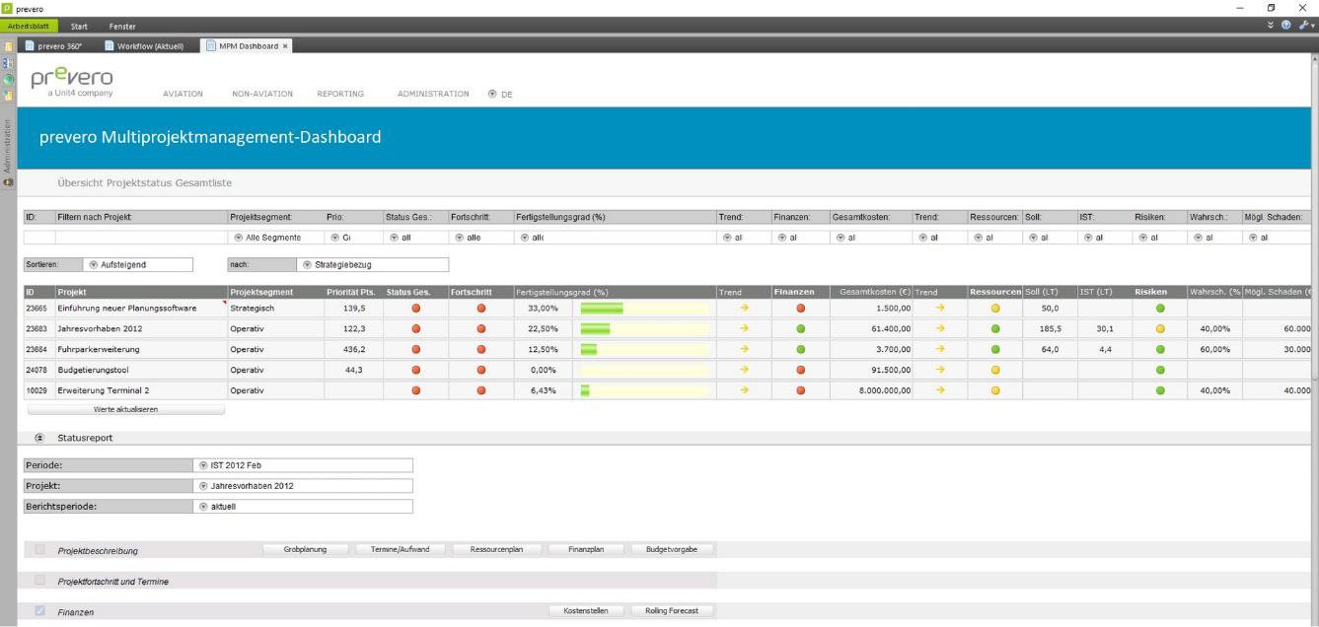Image resolution: width=1319 pixels, height=627 pixels.
Task: Click the Grobplanung button
Action: (305, 549)
